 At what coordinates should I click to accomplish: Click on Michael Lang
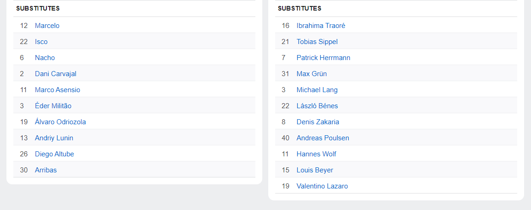pos(317,90)
